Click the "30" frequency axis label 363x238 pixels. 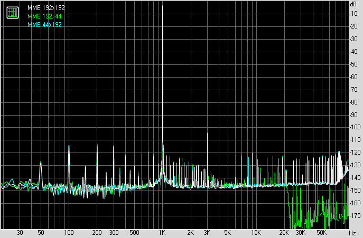(20, 233)
